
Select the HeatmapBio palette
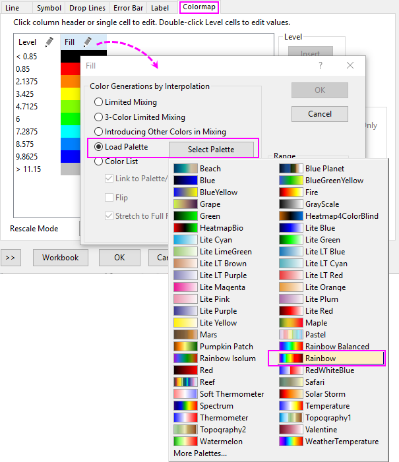(x=208, y=228)
